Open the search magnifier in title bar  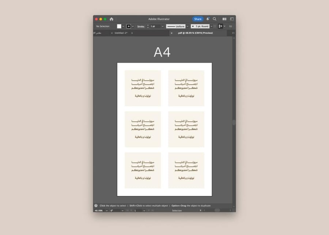point(215,19)
